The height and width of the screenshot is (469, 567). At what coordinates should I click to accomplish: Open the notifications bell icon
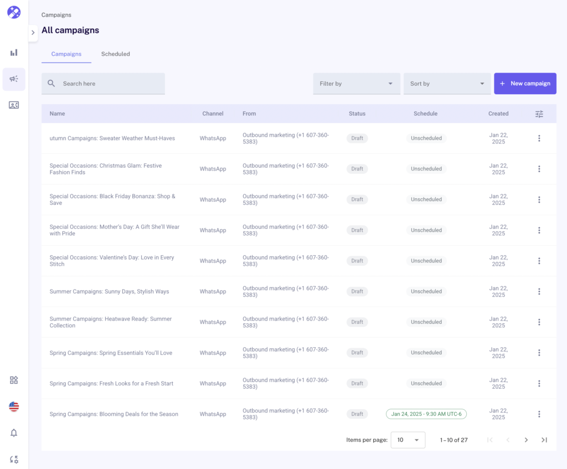[x=14, y=433]
